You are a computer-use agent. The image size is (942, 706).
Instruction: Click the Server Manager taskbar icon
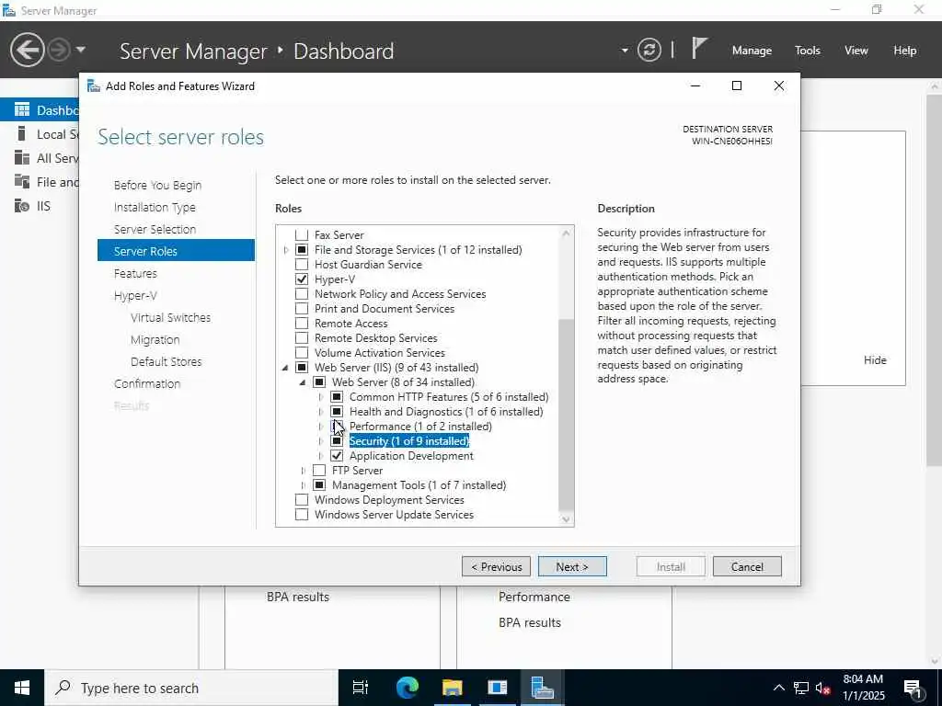pyautogui.click(x=542, y=688)
